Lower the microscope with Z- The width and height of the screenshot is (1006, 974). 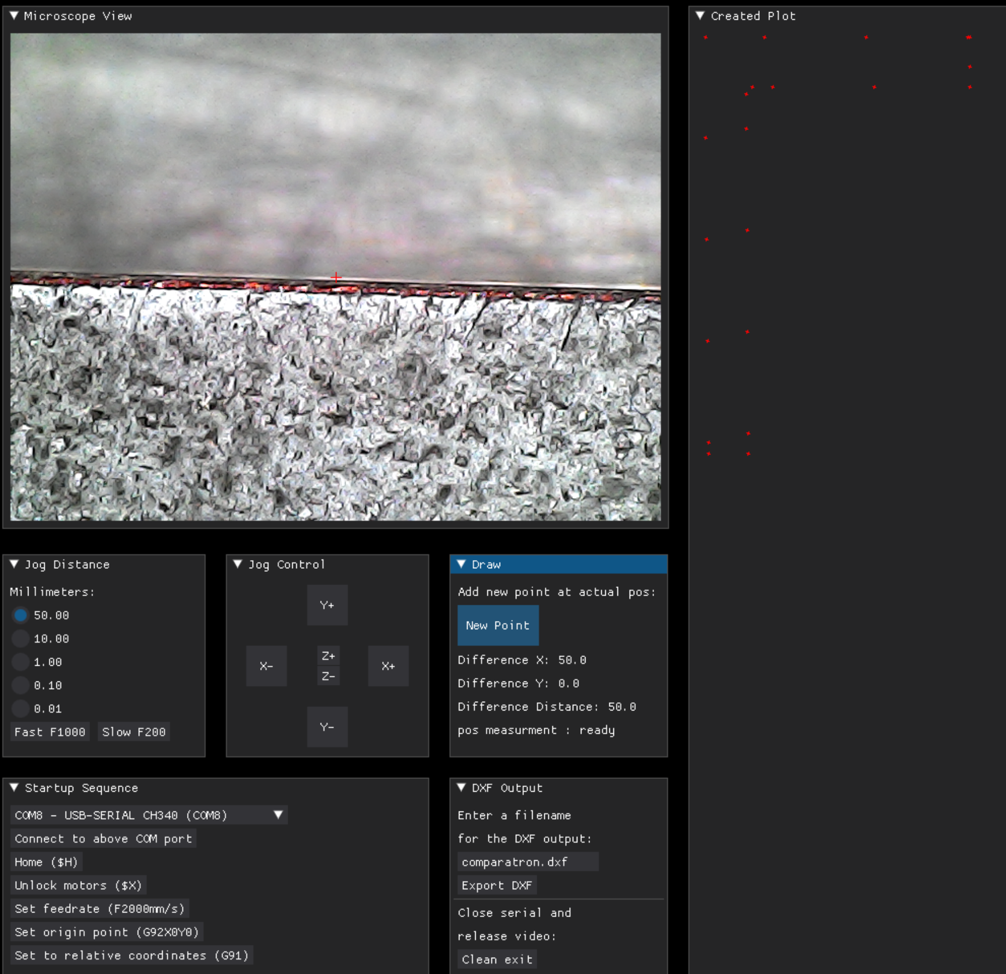tap(328, 676)
